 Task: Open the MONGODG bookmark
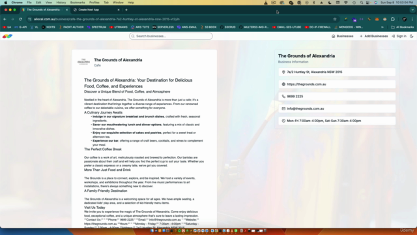click(x=349, y=27)
